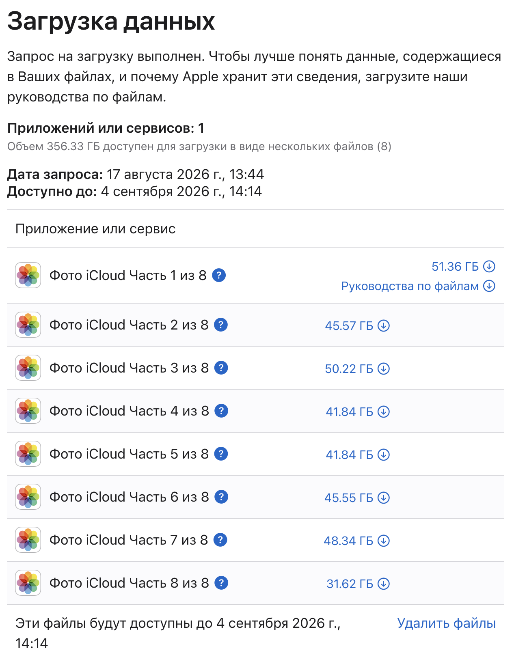This screenshot has width=514, height=655.
Task: Download the 48.34 ГБ file
Action: (356, 541)
